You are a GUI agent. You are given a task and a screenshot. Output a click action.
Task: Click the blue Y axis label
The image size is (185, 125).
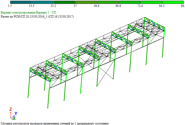coord(16,114)
